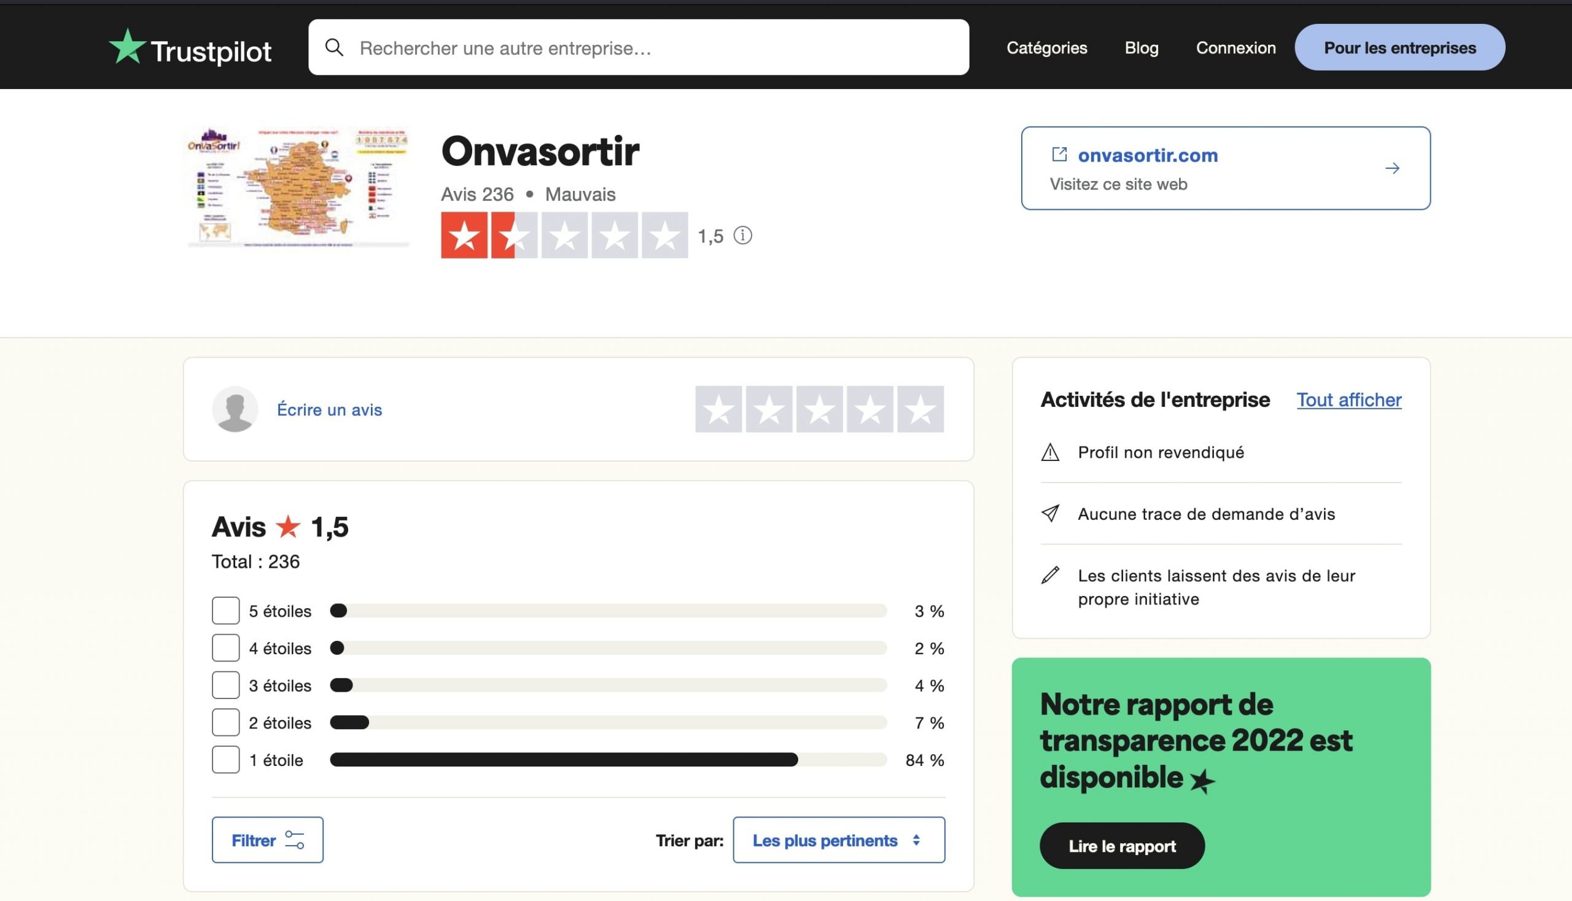Click the warning triangle near Profil non revendiqué
Image resolution: width=1572 pixels, height=901 pixels.
tap(1051, 452)
